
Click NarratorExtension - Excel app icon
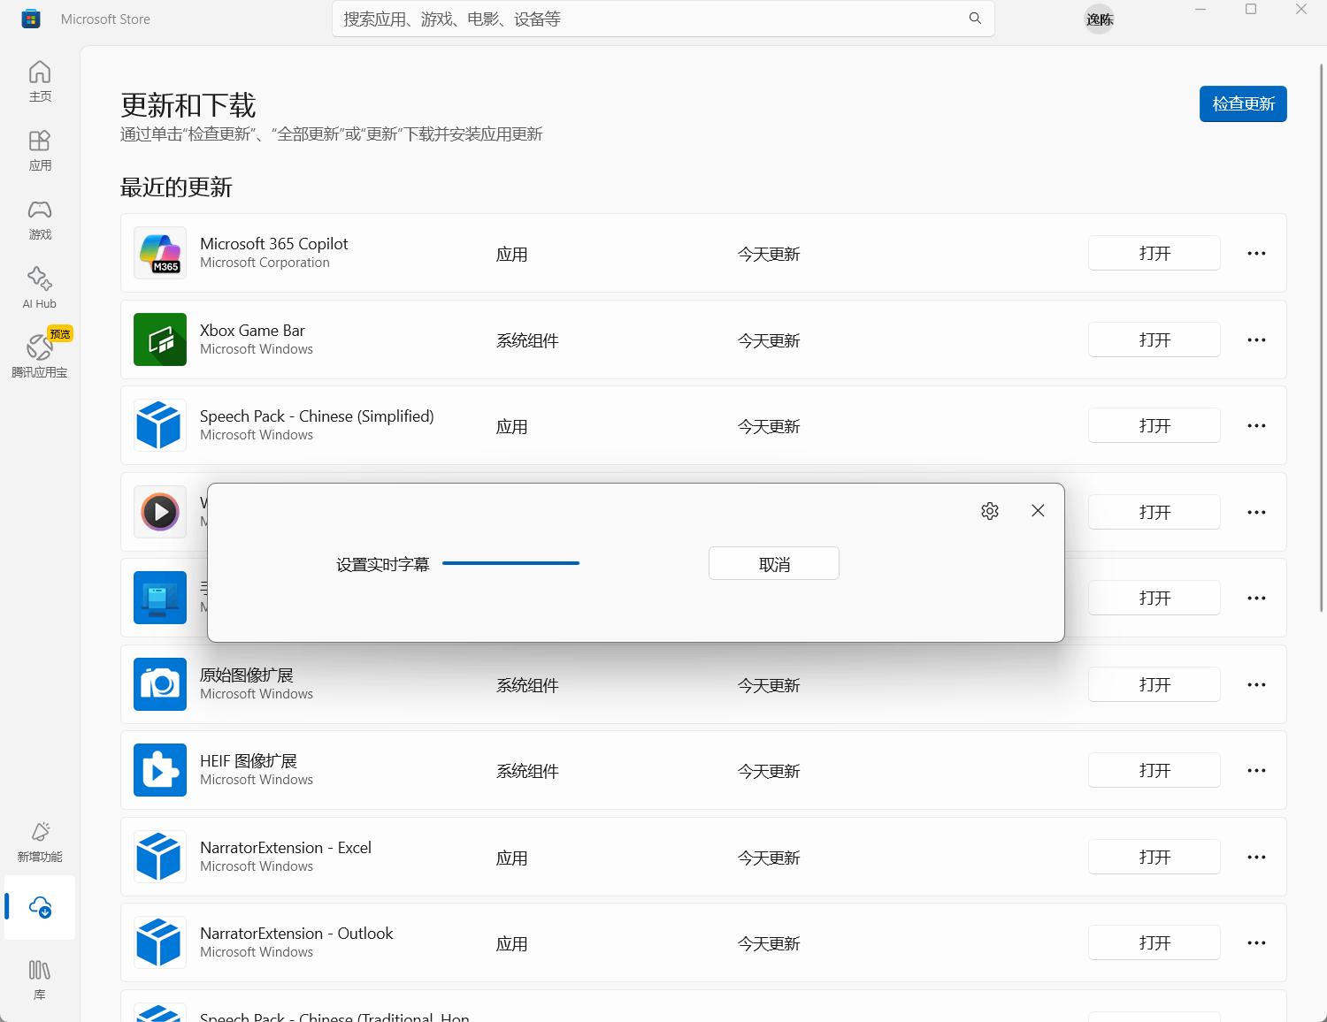(x=160, y=857)
